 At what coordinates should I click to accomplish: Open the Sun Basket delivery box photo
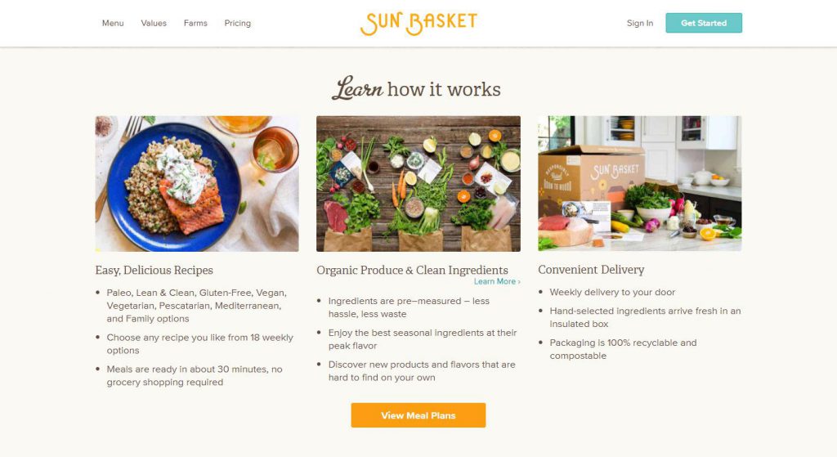[639, 184]
